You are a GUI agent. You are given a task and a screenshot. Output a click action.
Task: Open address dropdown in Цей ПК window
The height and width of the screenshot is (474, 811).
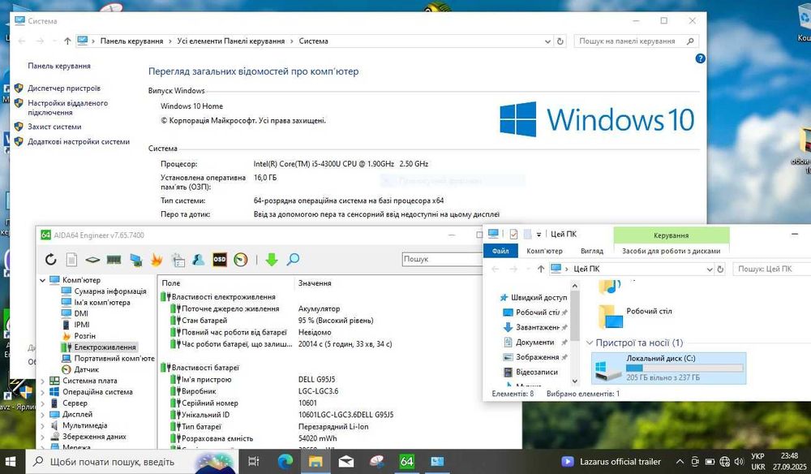pyautogui.click(x=709, y=269)
